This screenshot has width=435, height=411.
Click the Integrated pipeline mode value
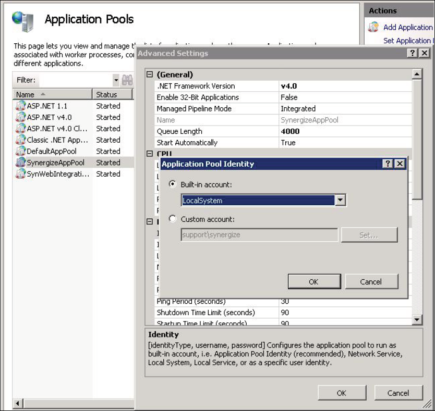pyautogui.click(x=298, y=109)
